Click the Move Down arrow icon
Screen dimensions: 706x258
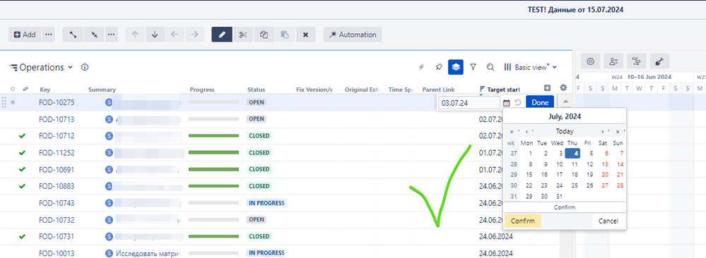155,35
